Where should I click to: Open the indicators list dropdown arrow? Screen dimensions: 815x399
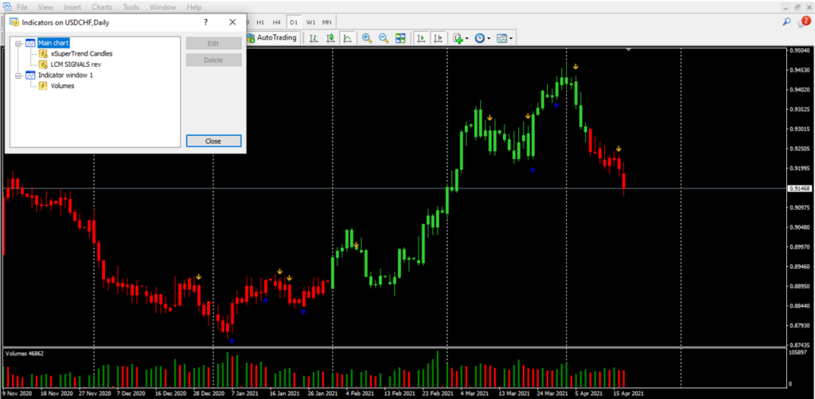(467, 37)
